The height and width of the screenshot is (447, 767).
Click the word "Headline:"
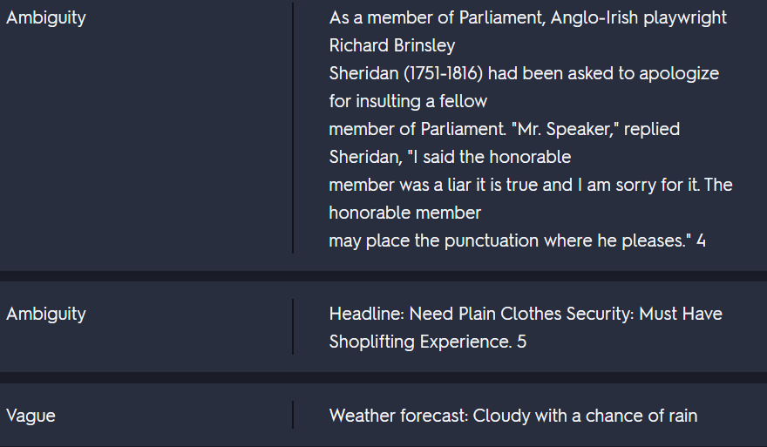[x=366, y=314]
